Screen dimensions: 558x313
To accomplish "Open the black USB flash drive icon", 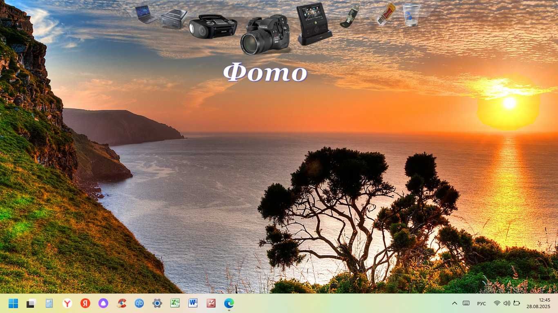I will coord(350,16).
